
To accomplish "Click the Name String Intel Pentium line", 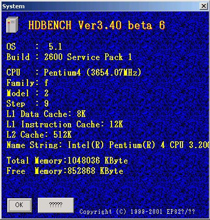I will click(107, 145).
